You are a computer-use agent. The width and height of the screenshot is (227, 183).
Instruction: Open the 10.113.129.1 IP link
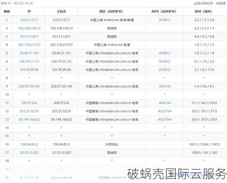(29, 37)
